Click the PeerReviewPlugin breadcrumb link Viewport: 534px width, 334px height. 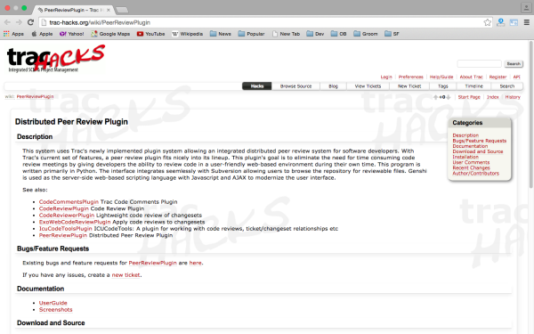pyautogui.click(x=35, y=97)
